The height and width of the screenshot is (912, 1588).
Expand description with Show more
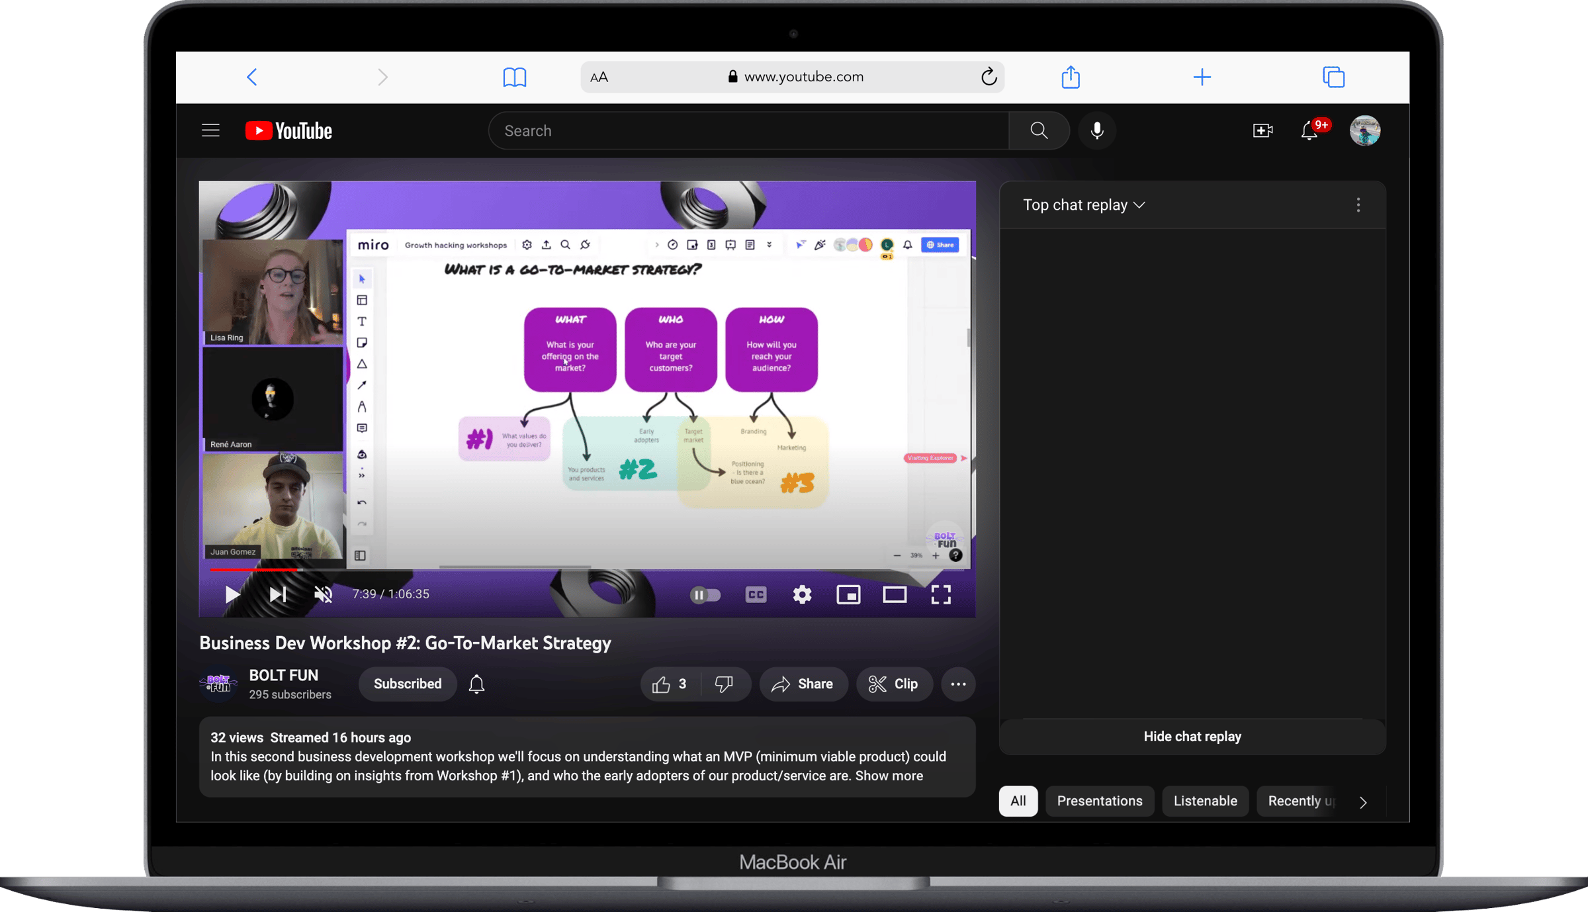pos(889,776)
